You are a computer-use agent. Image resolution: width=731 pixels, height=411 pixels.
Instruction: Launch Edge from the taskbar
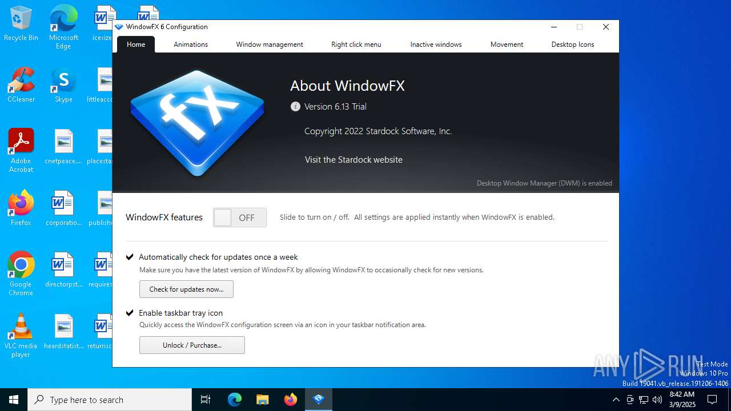click(x=235, y=400)
